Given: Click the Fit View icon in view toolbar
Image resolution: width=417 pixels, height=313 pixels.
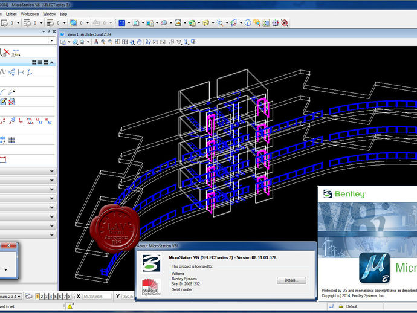Looking at the screenshot, I should [124, 42].
